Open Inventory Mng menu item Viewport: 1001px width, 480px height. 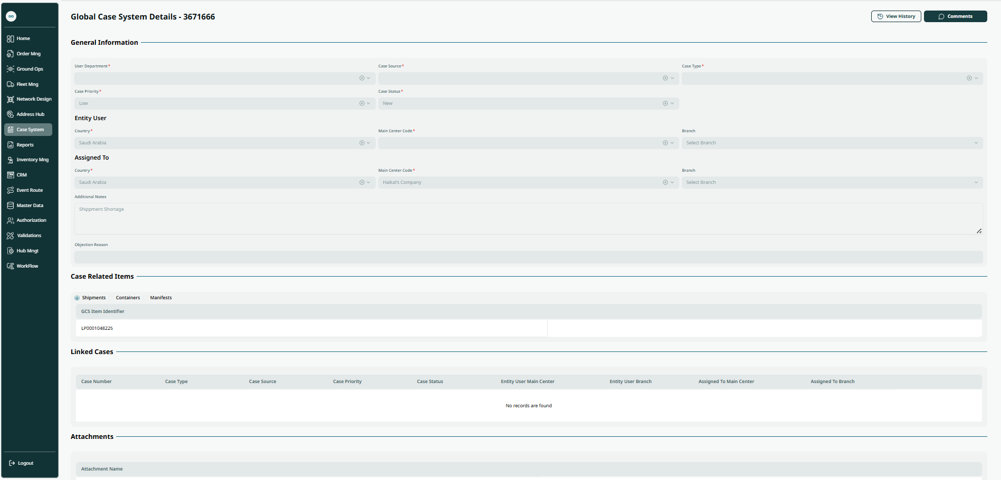pos(32,160)
